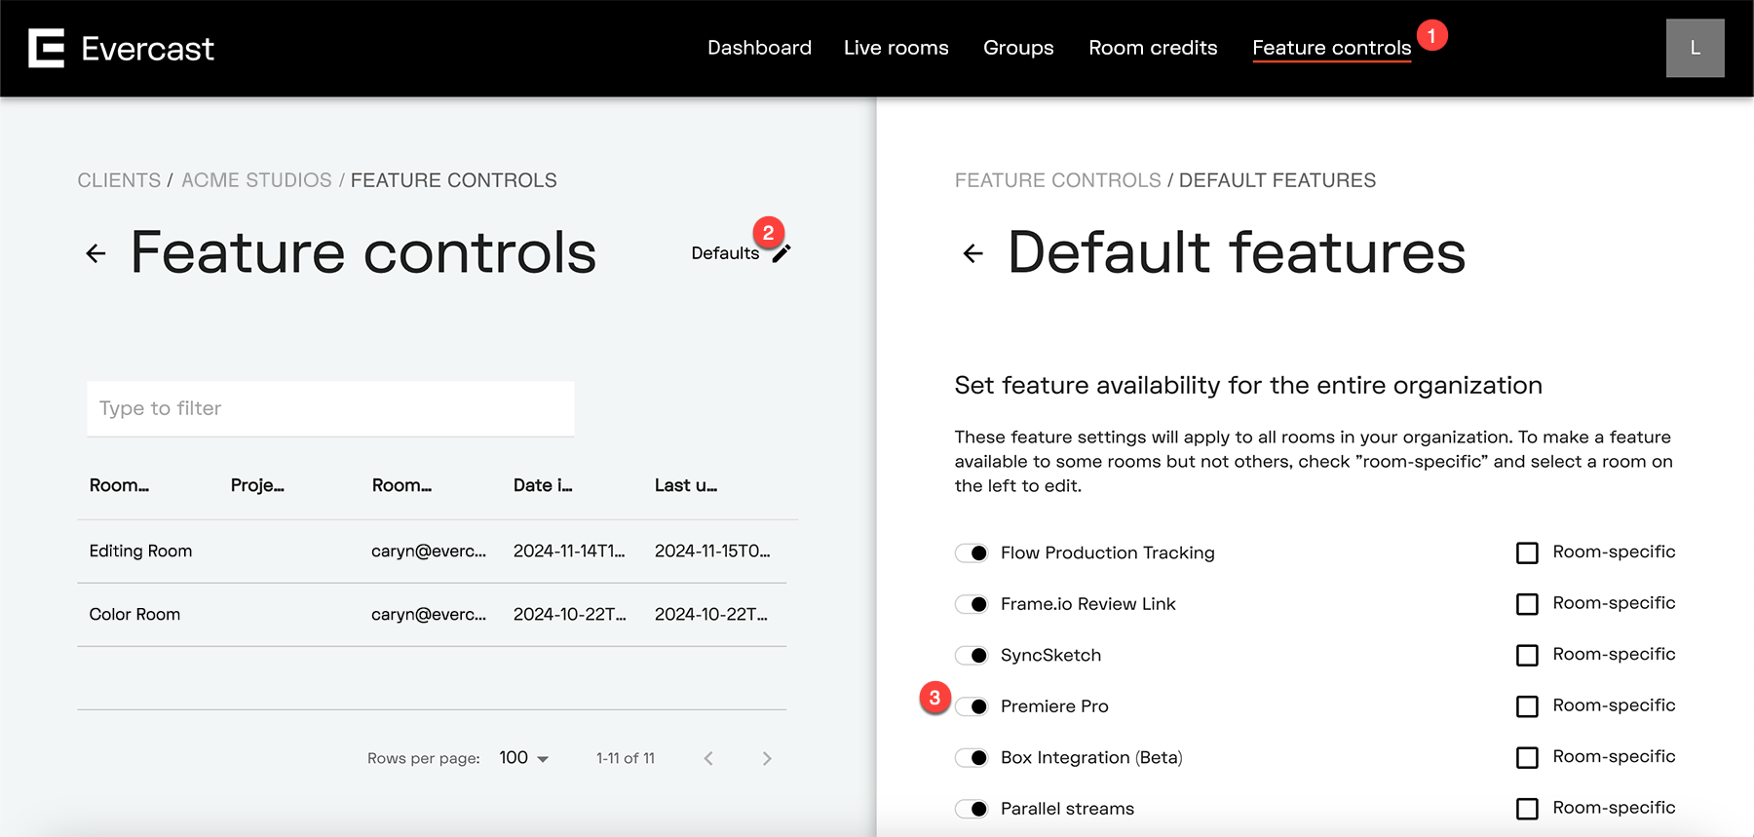
Task: Open the user avatar labeled L
Action: (x=1695, y=48)
